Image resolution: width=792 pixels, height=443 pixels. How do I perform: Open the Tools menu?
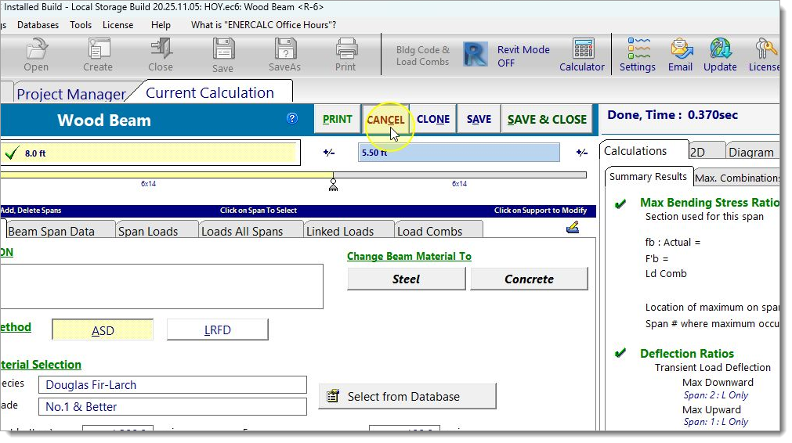81,25
